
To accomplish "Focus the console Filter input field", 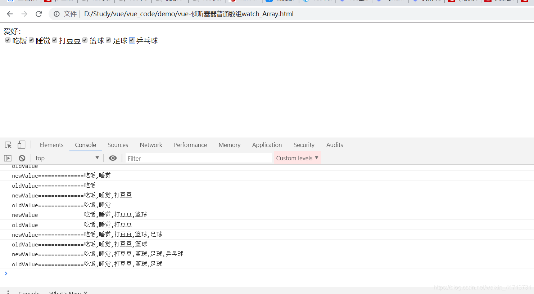I will pyautogui.click(x=199, y=158).
